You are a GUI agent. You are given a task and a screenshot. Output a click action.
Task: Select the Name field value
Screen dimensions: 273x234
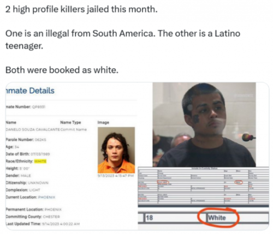click(33, 129)
